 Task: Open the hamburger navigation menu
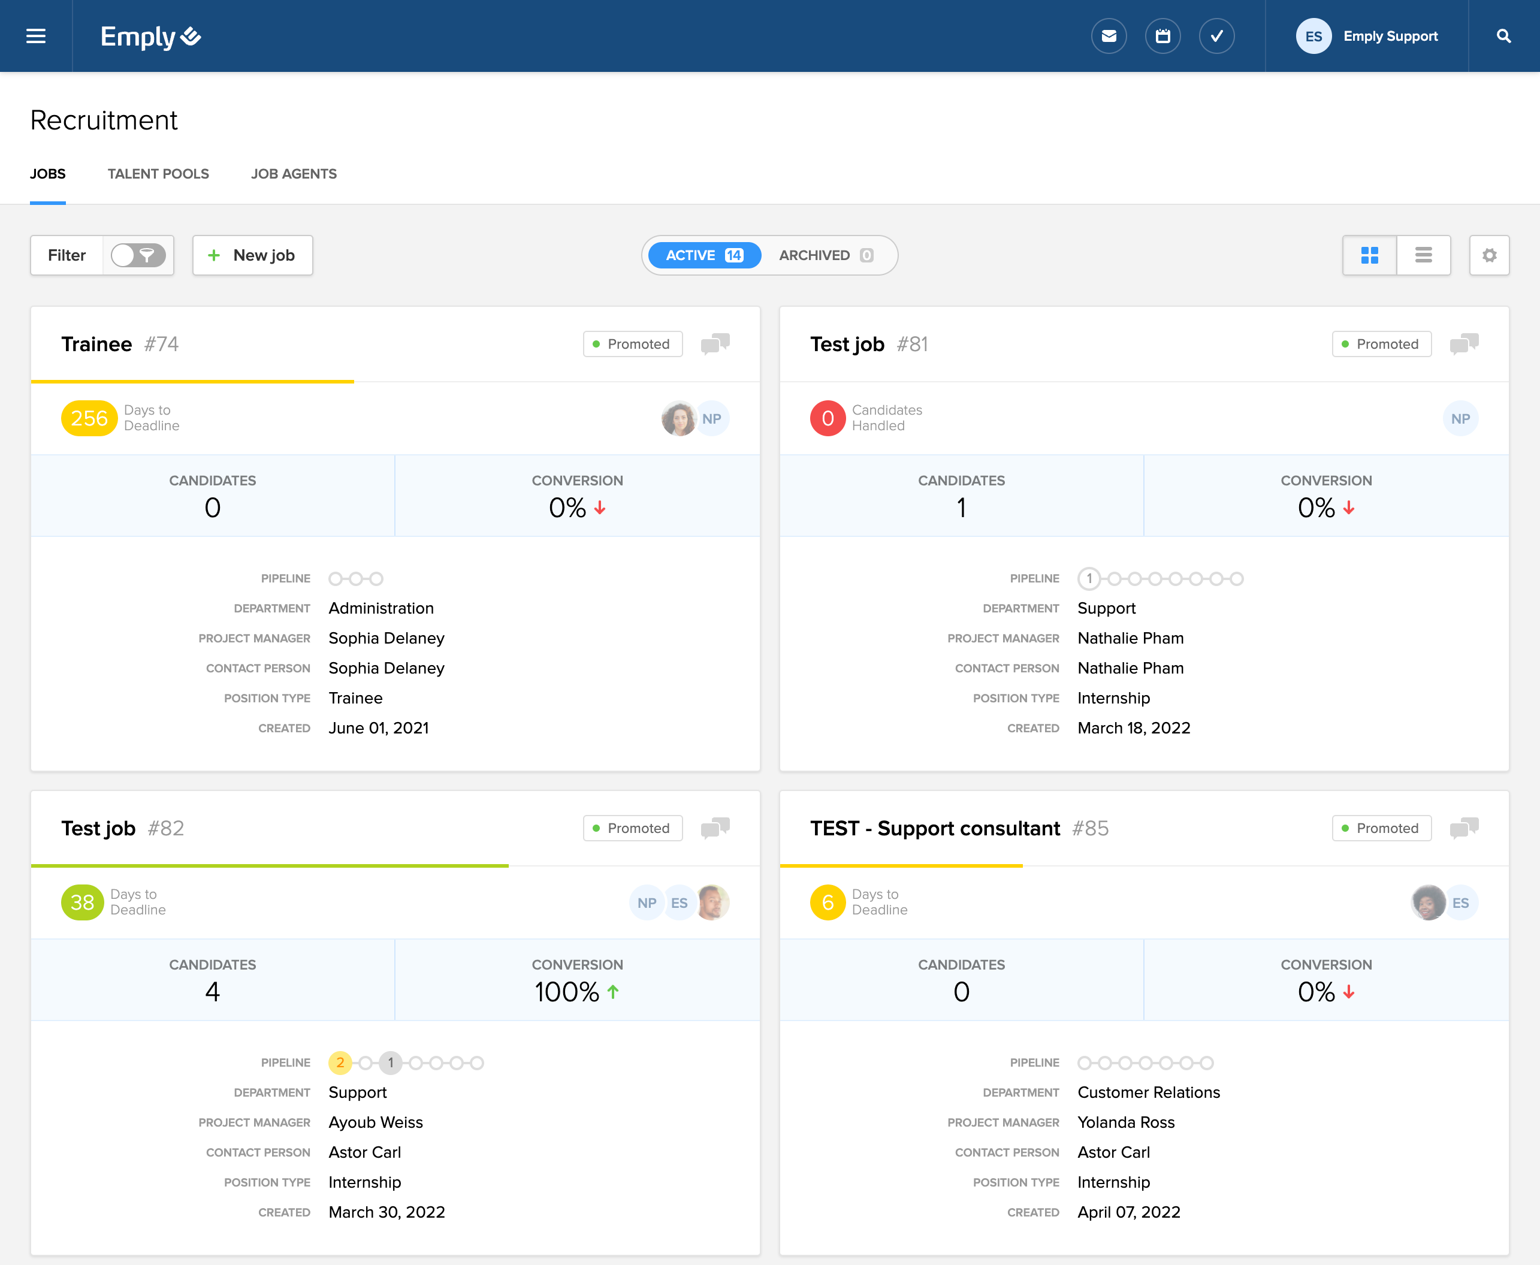pyautogui.click(x=36, y=36)
